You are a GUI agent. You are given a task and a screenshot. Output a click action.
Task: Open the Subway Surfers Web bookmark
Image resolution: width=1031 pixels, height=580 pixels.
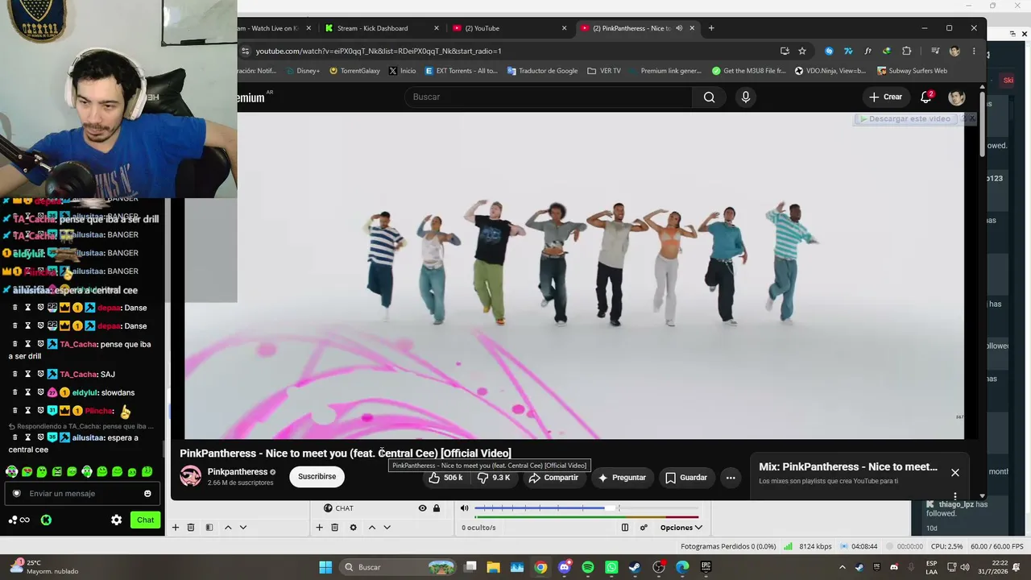coord(912,71)
